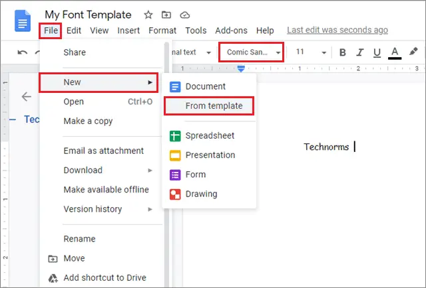
Task: Click the Technorms text in the document
Action: (326, 147)
